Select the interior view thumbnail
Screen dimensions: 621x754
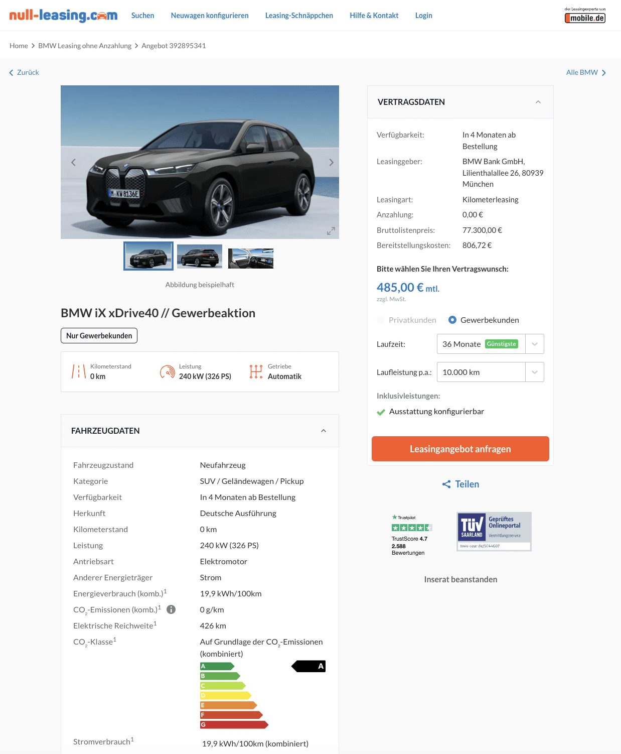tap(251, 258)
